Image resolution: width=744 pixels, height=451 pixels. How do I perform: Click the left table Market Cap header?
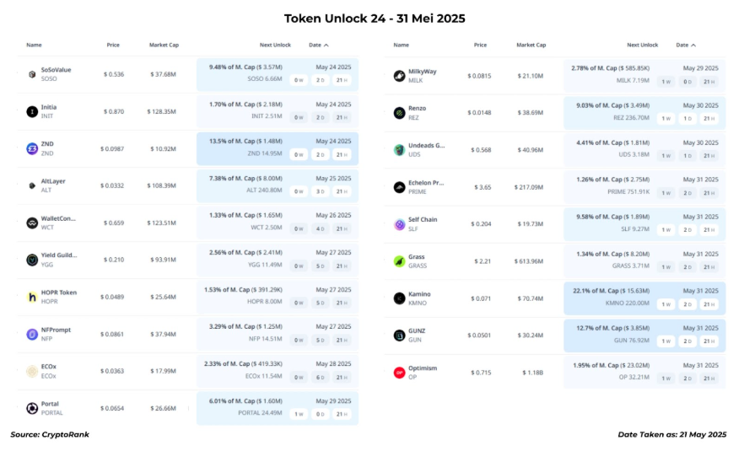click(164, 45)
